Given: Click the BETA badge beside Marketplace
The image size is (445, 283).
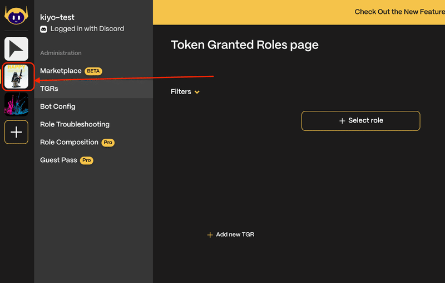Looking at the screenshot, I should (x=93, y=71).
